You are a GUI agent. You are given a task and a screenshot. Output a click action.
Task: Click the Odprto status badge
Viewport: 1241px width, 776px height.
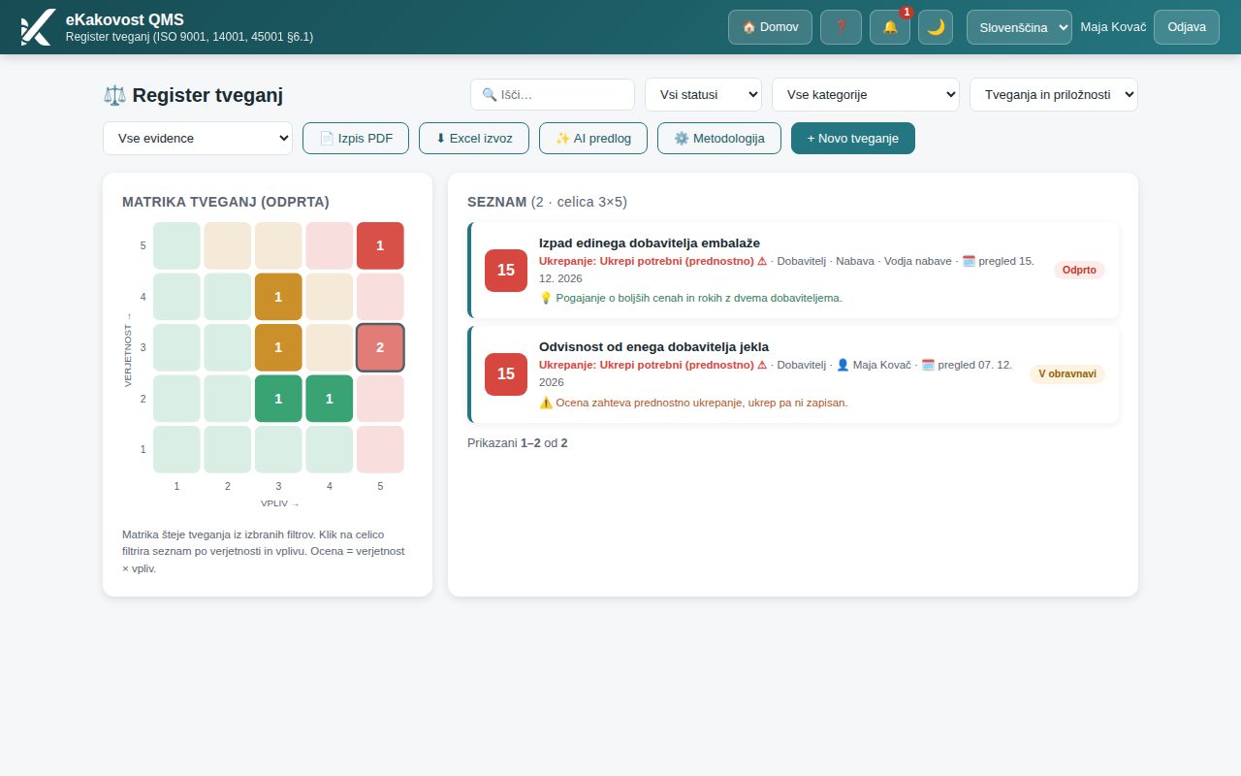click(x=1079, y=271)
